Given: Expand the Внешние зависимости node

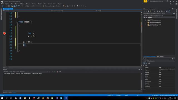Looking at the screenshot, I should [x=146, y=21].
